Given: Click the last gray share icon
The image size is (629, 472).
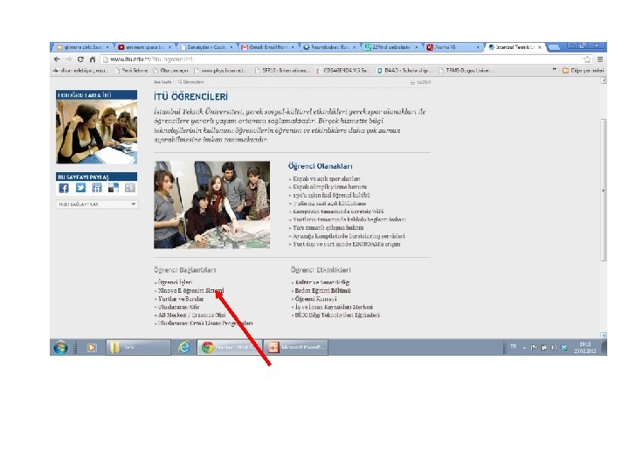Looking at the screenshot, I should tap(130, 188).
